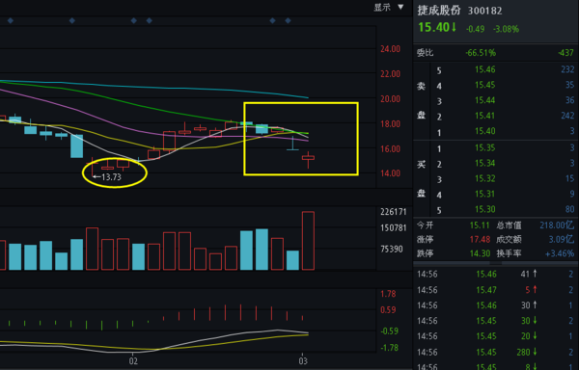Click the 涨停 price 17.48

tap(480, 240)
